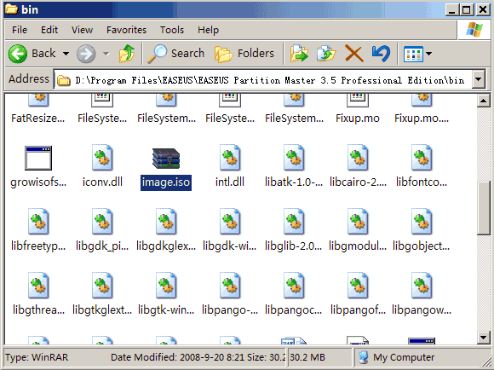
Task: Open the Tools menu
Action: coord(172,30)
